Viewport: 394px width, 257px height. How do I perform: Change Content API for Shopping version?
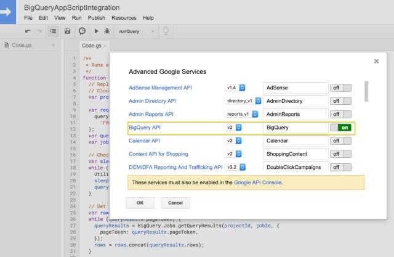233,154
